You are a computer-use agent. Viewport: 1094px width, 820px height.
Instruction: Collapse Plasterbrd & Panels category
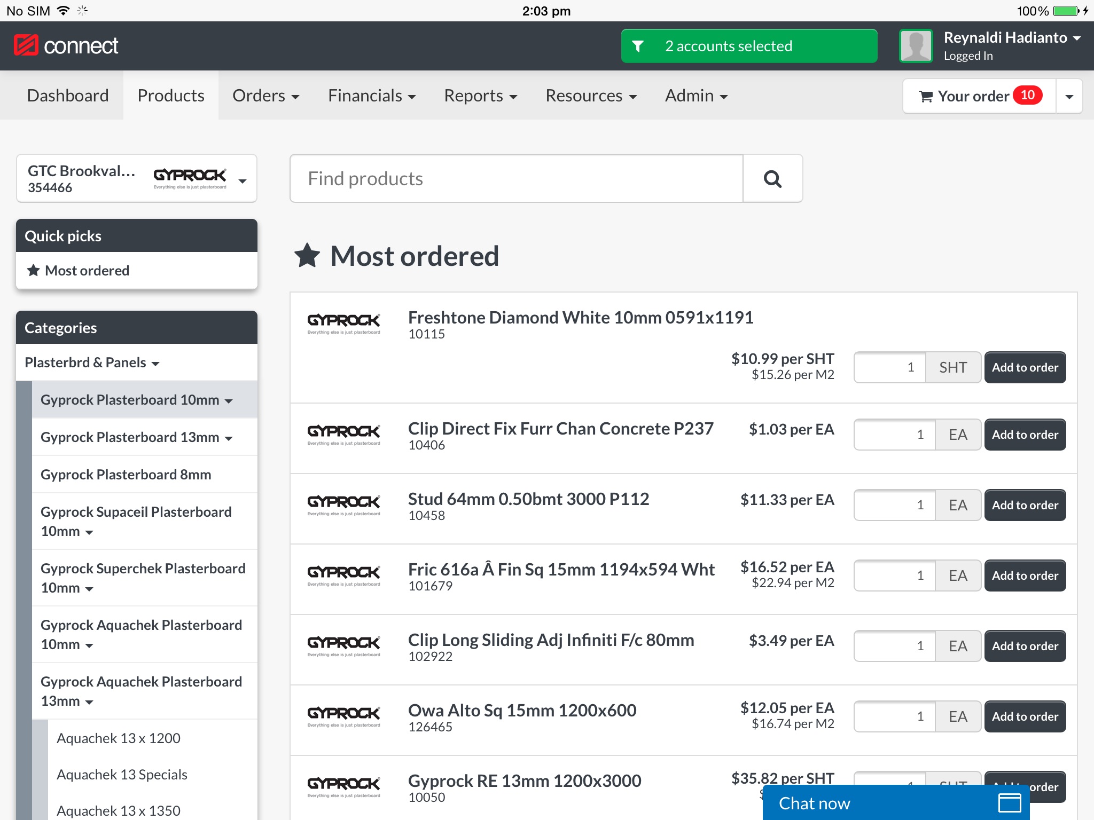pyautogui.click(x=137, y=362)
